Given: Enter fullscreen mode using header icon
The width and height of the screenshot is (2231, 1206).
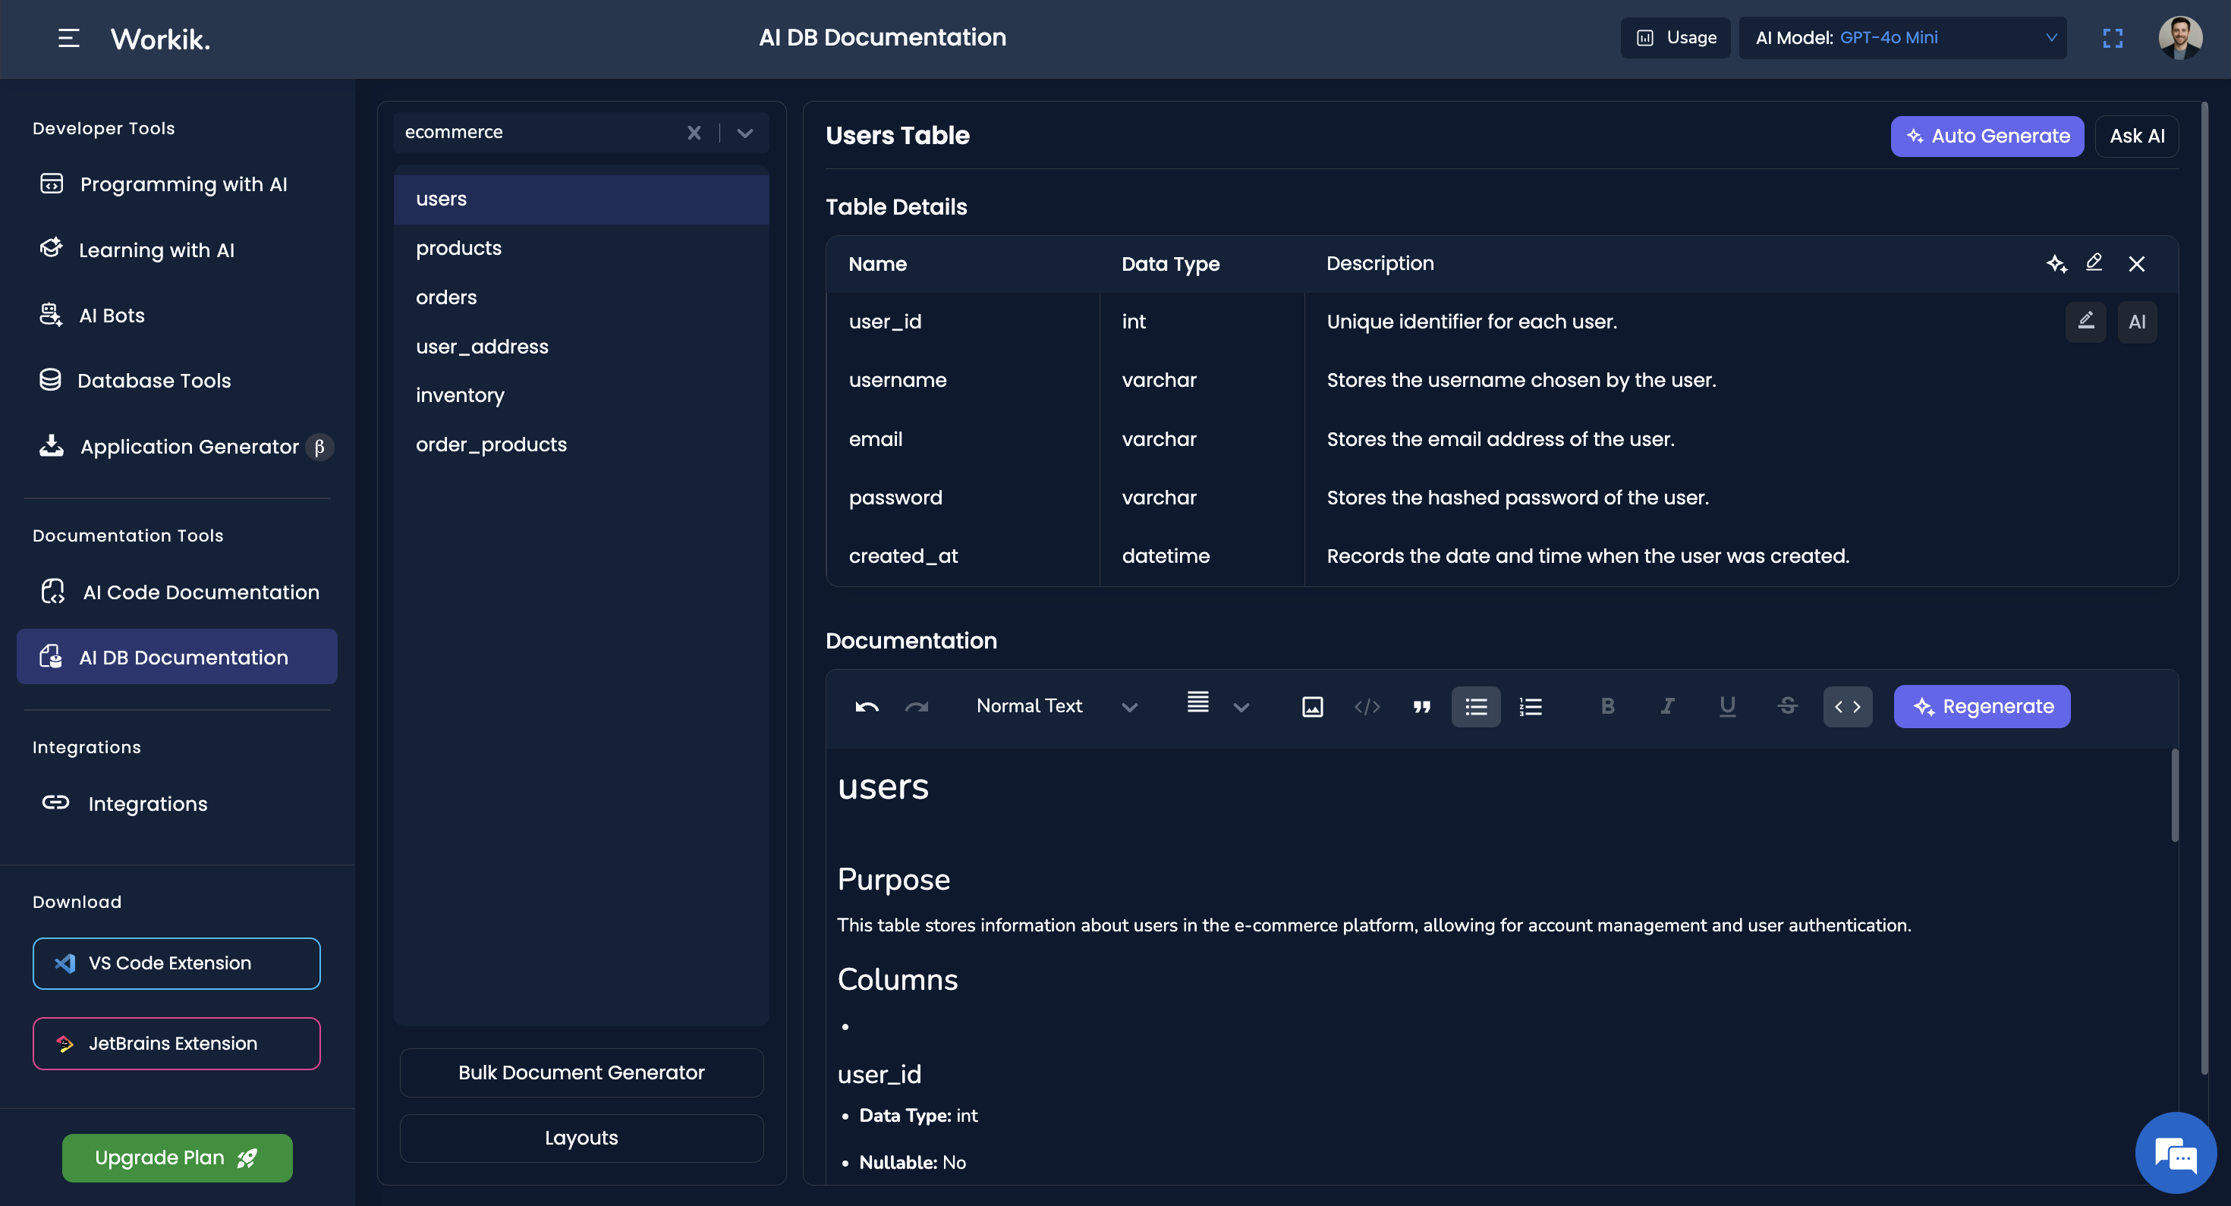Looking at the screenshot, I should 2113,38.
